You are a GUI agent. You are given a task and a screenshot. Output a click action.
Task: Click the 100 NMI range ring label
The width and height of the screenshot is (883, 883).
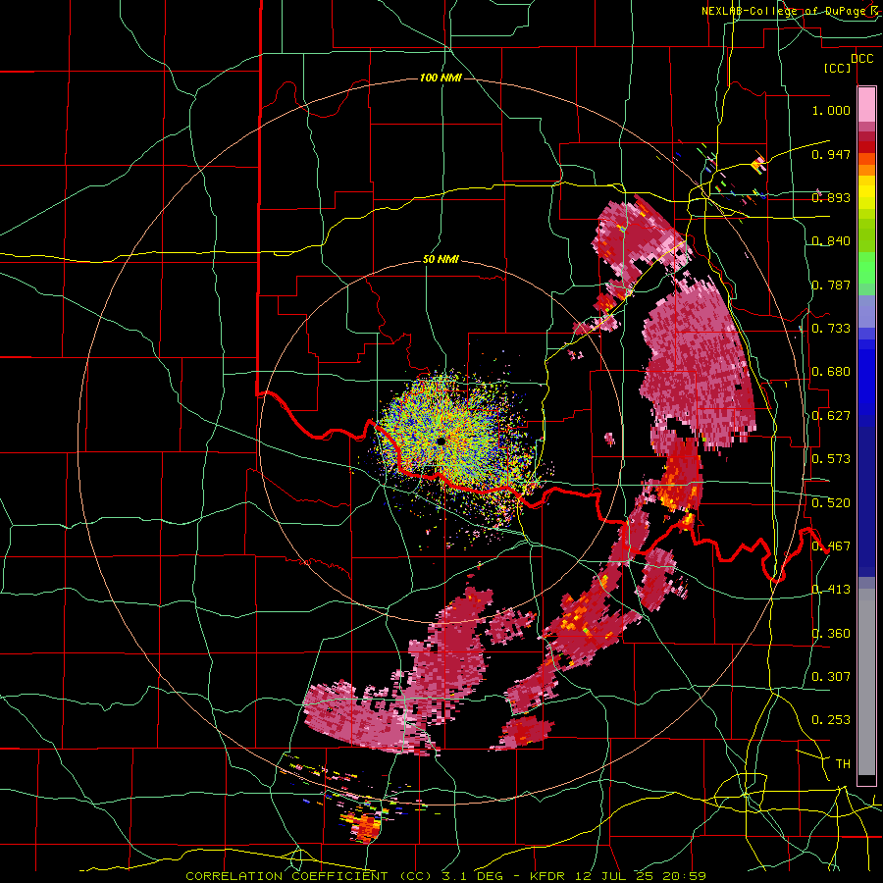(441, 78)
